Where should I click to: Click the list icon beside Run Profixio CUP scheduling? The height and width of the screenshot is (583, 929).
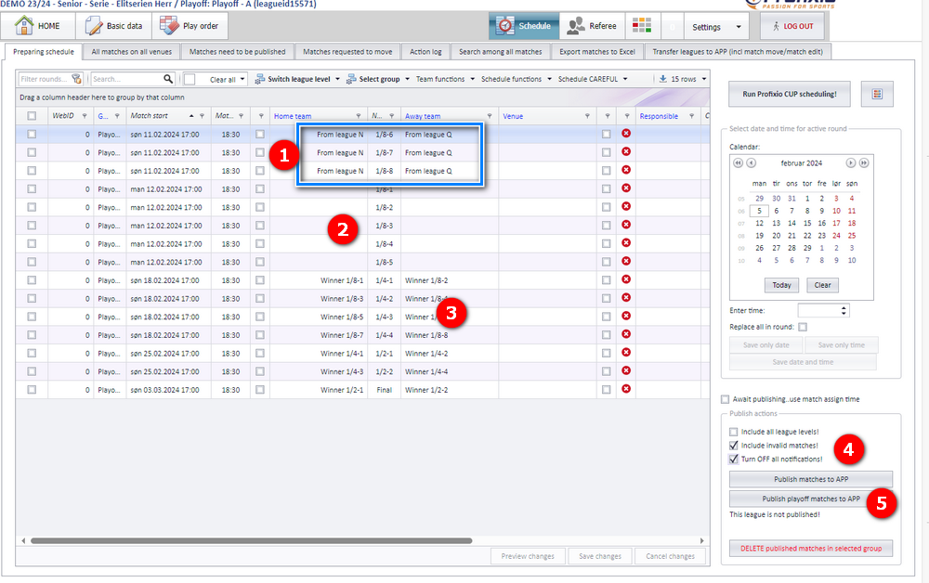(877, 94)
